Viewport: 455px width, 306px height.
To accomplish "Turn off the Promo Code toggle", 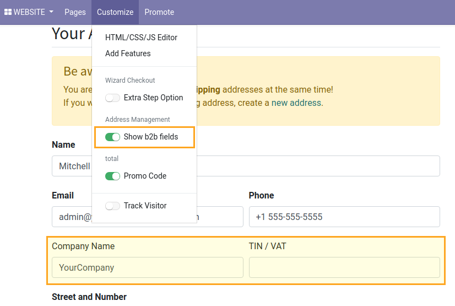I will pos(113,176).
